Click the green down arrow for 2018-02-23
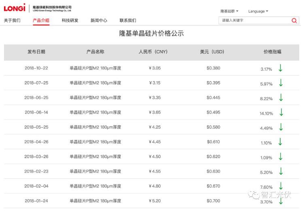The image size is (303, 211). (x=281, y=171)
